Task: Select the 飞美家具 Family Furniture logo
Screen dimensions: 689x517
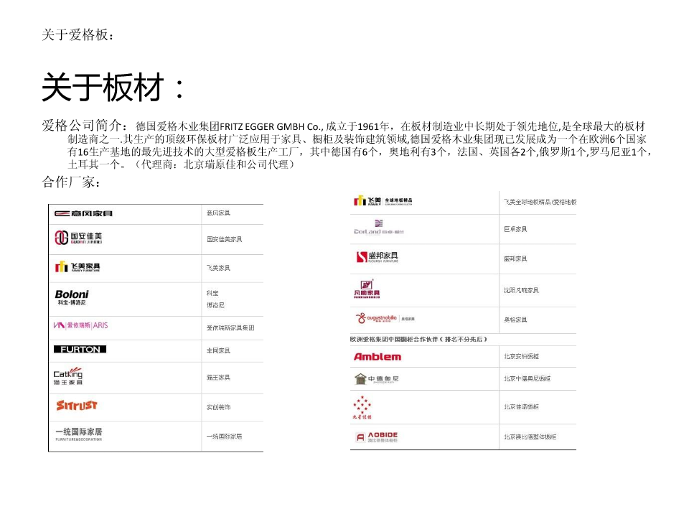Action: (x=78, y=267)
